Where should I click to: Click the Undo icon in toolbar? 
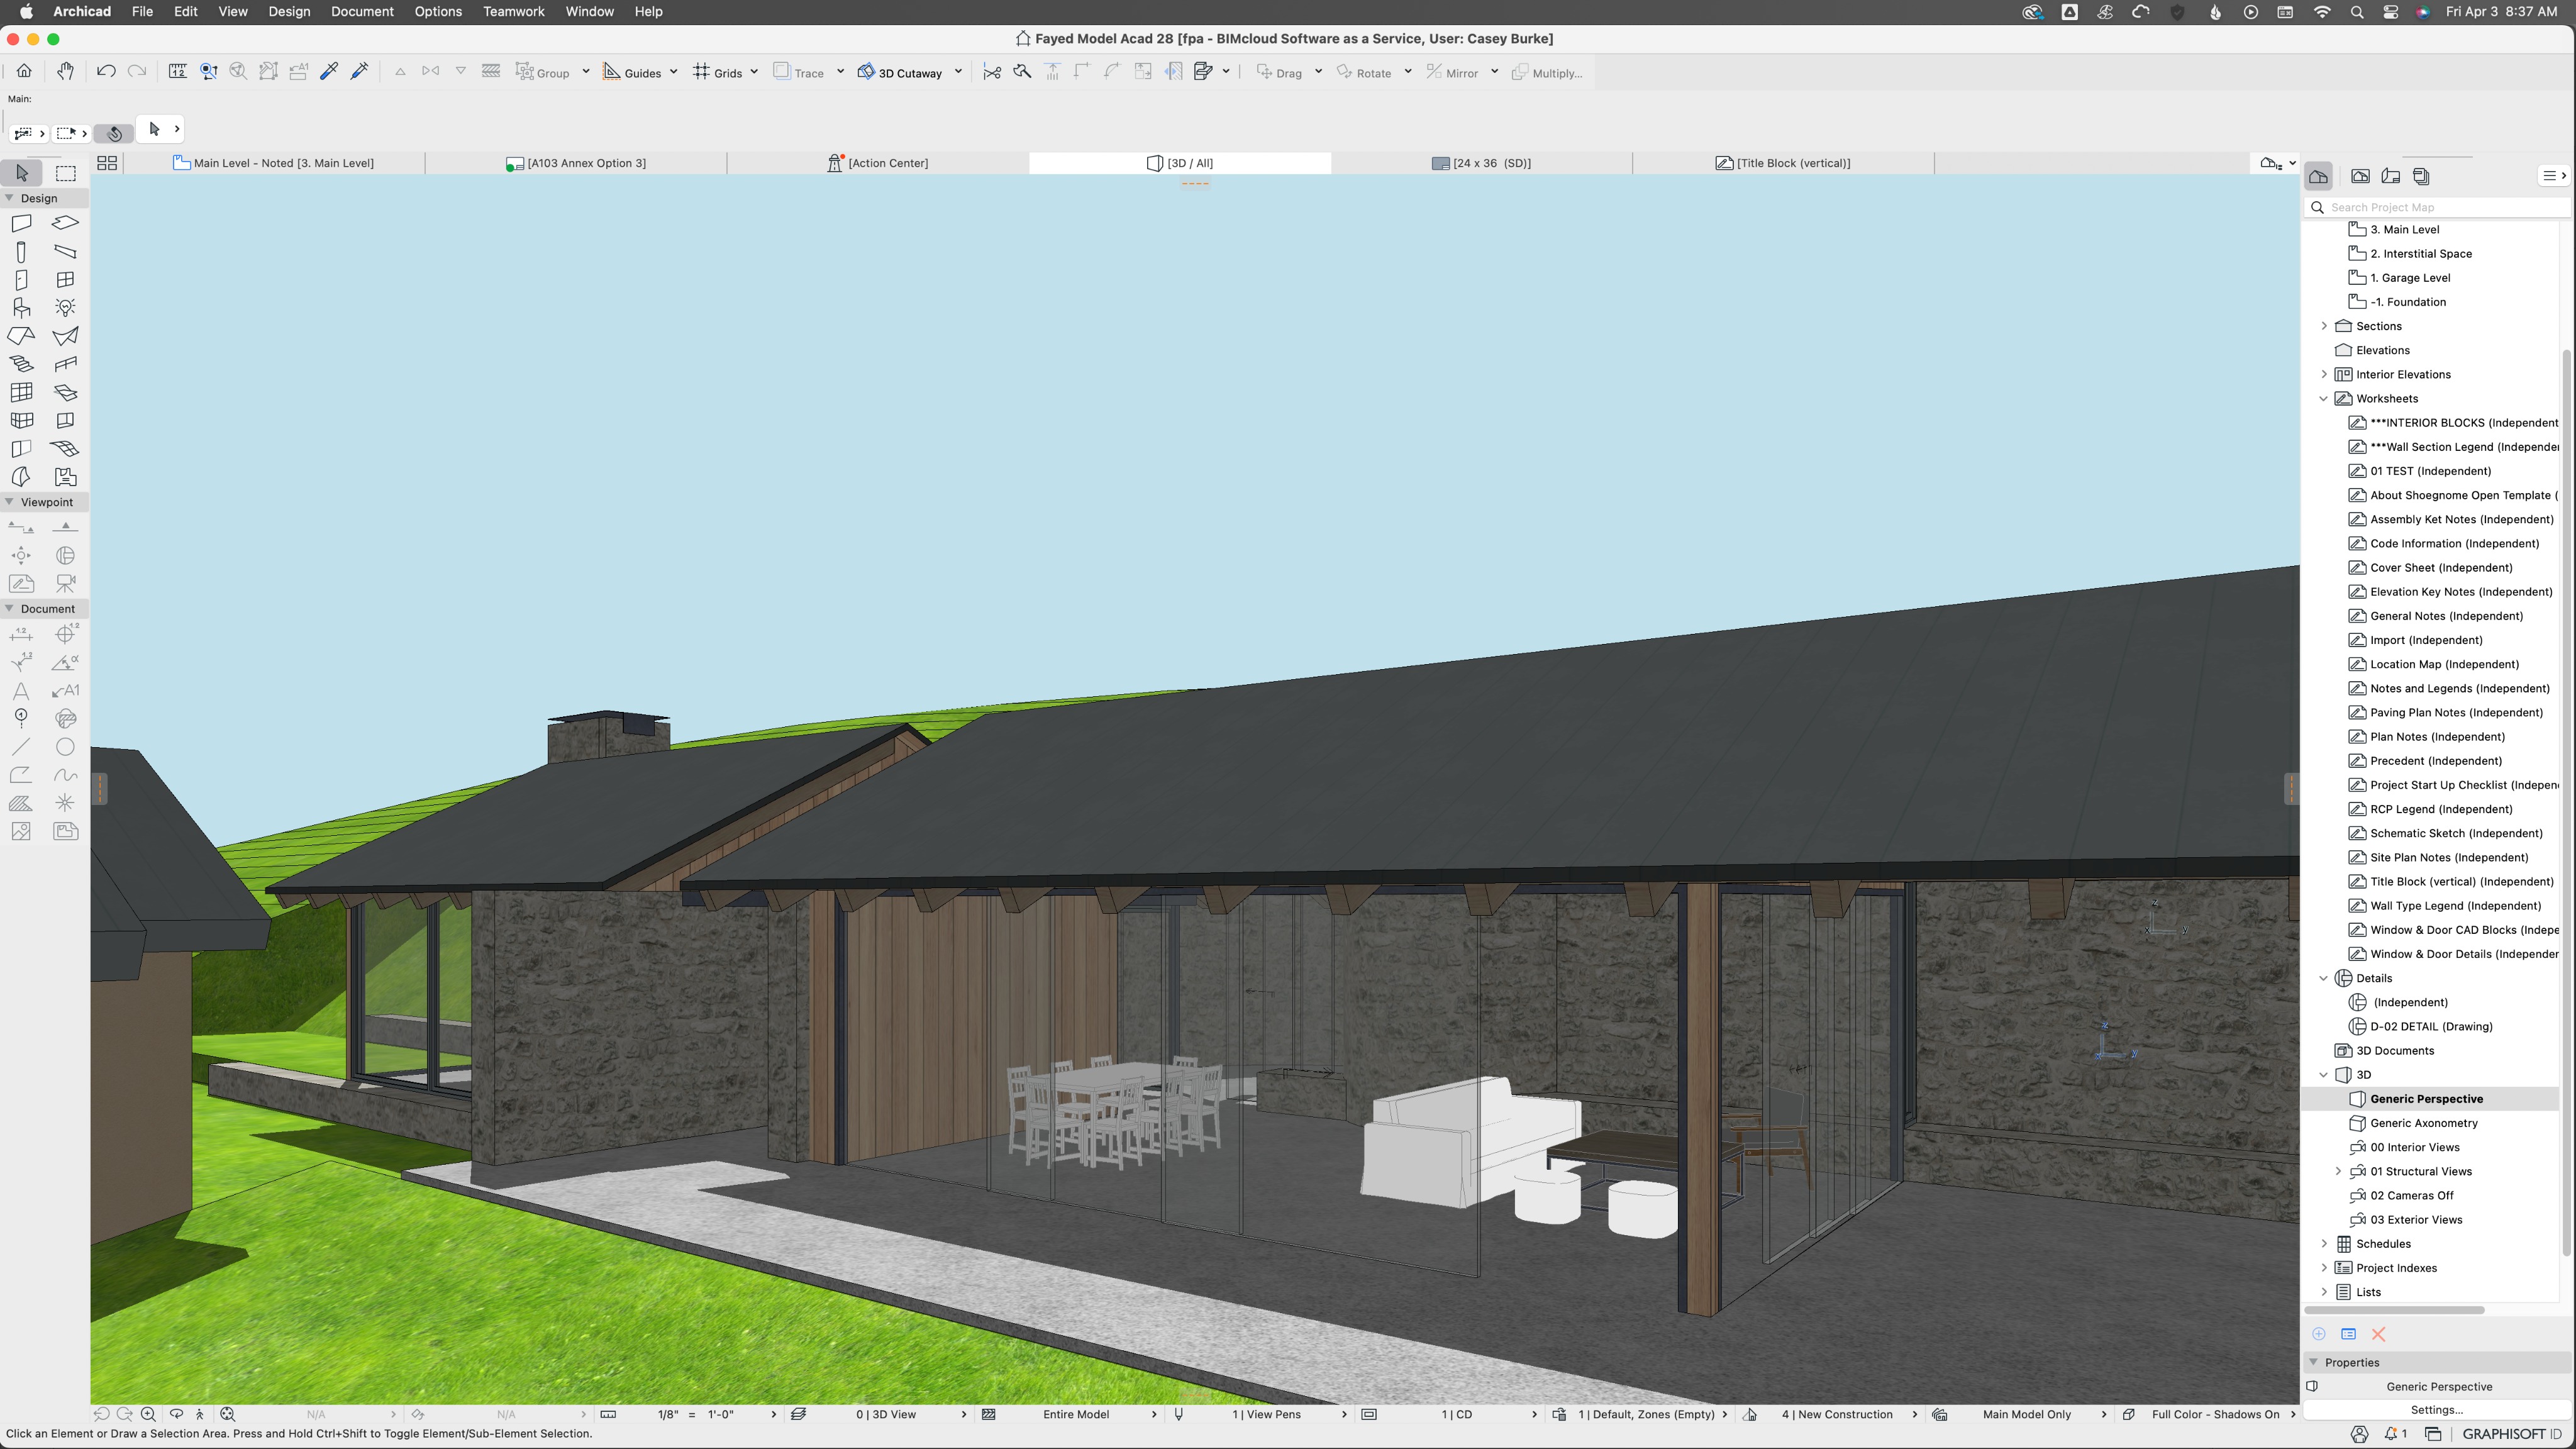[x=106, y=71]
